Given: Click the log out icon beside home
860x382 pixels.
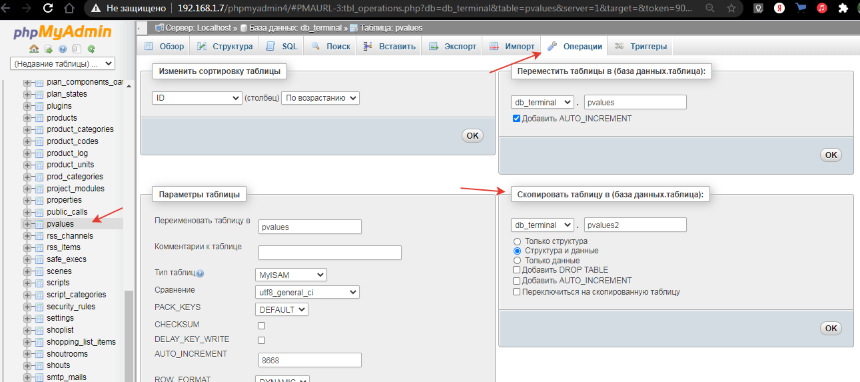Looking at the screenshot, I should click(48, 49).
